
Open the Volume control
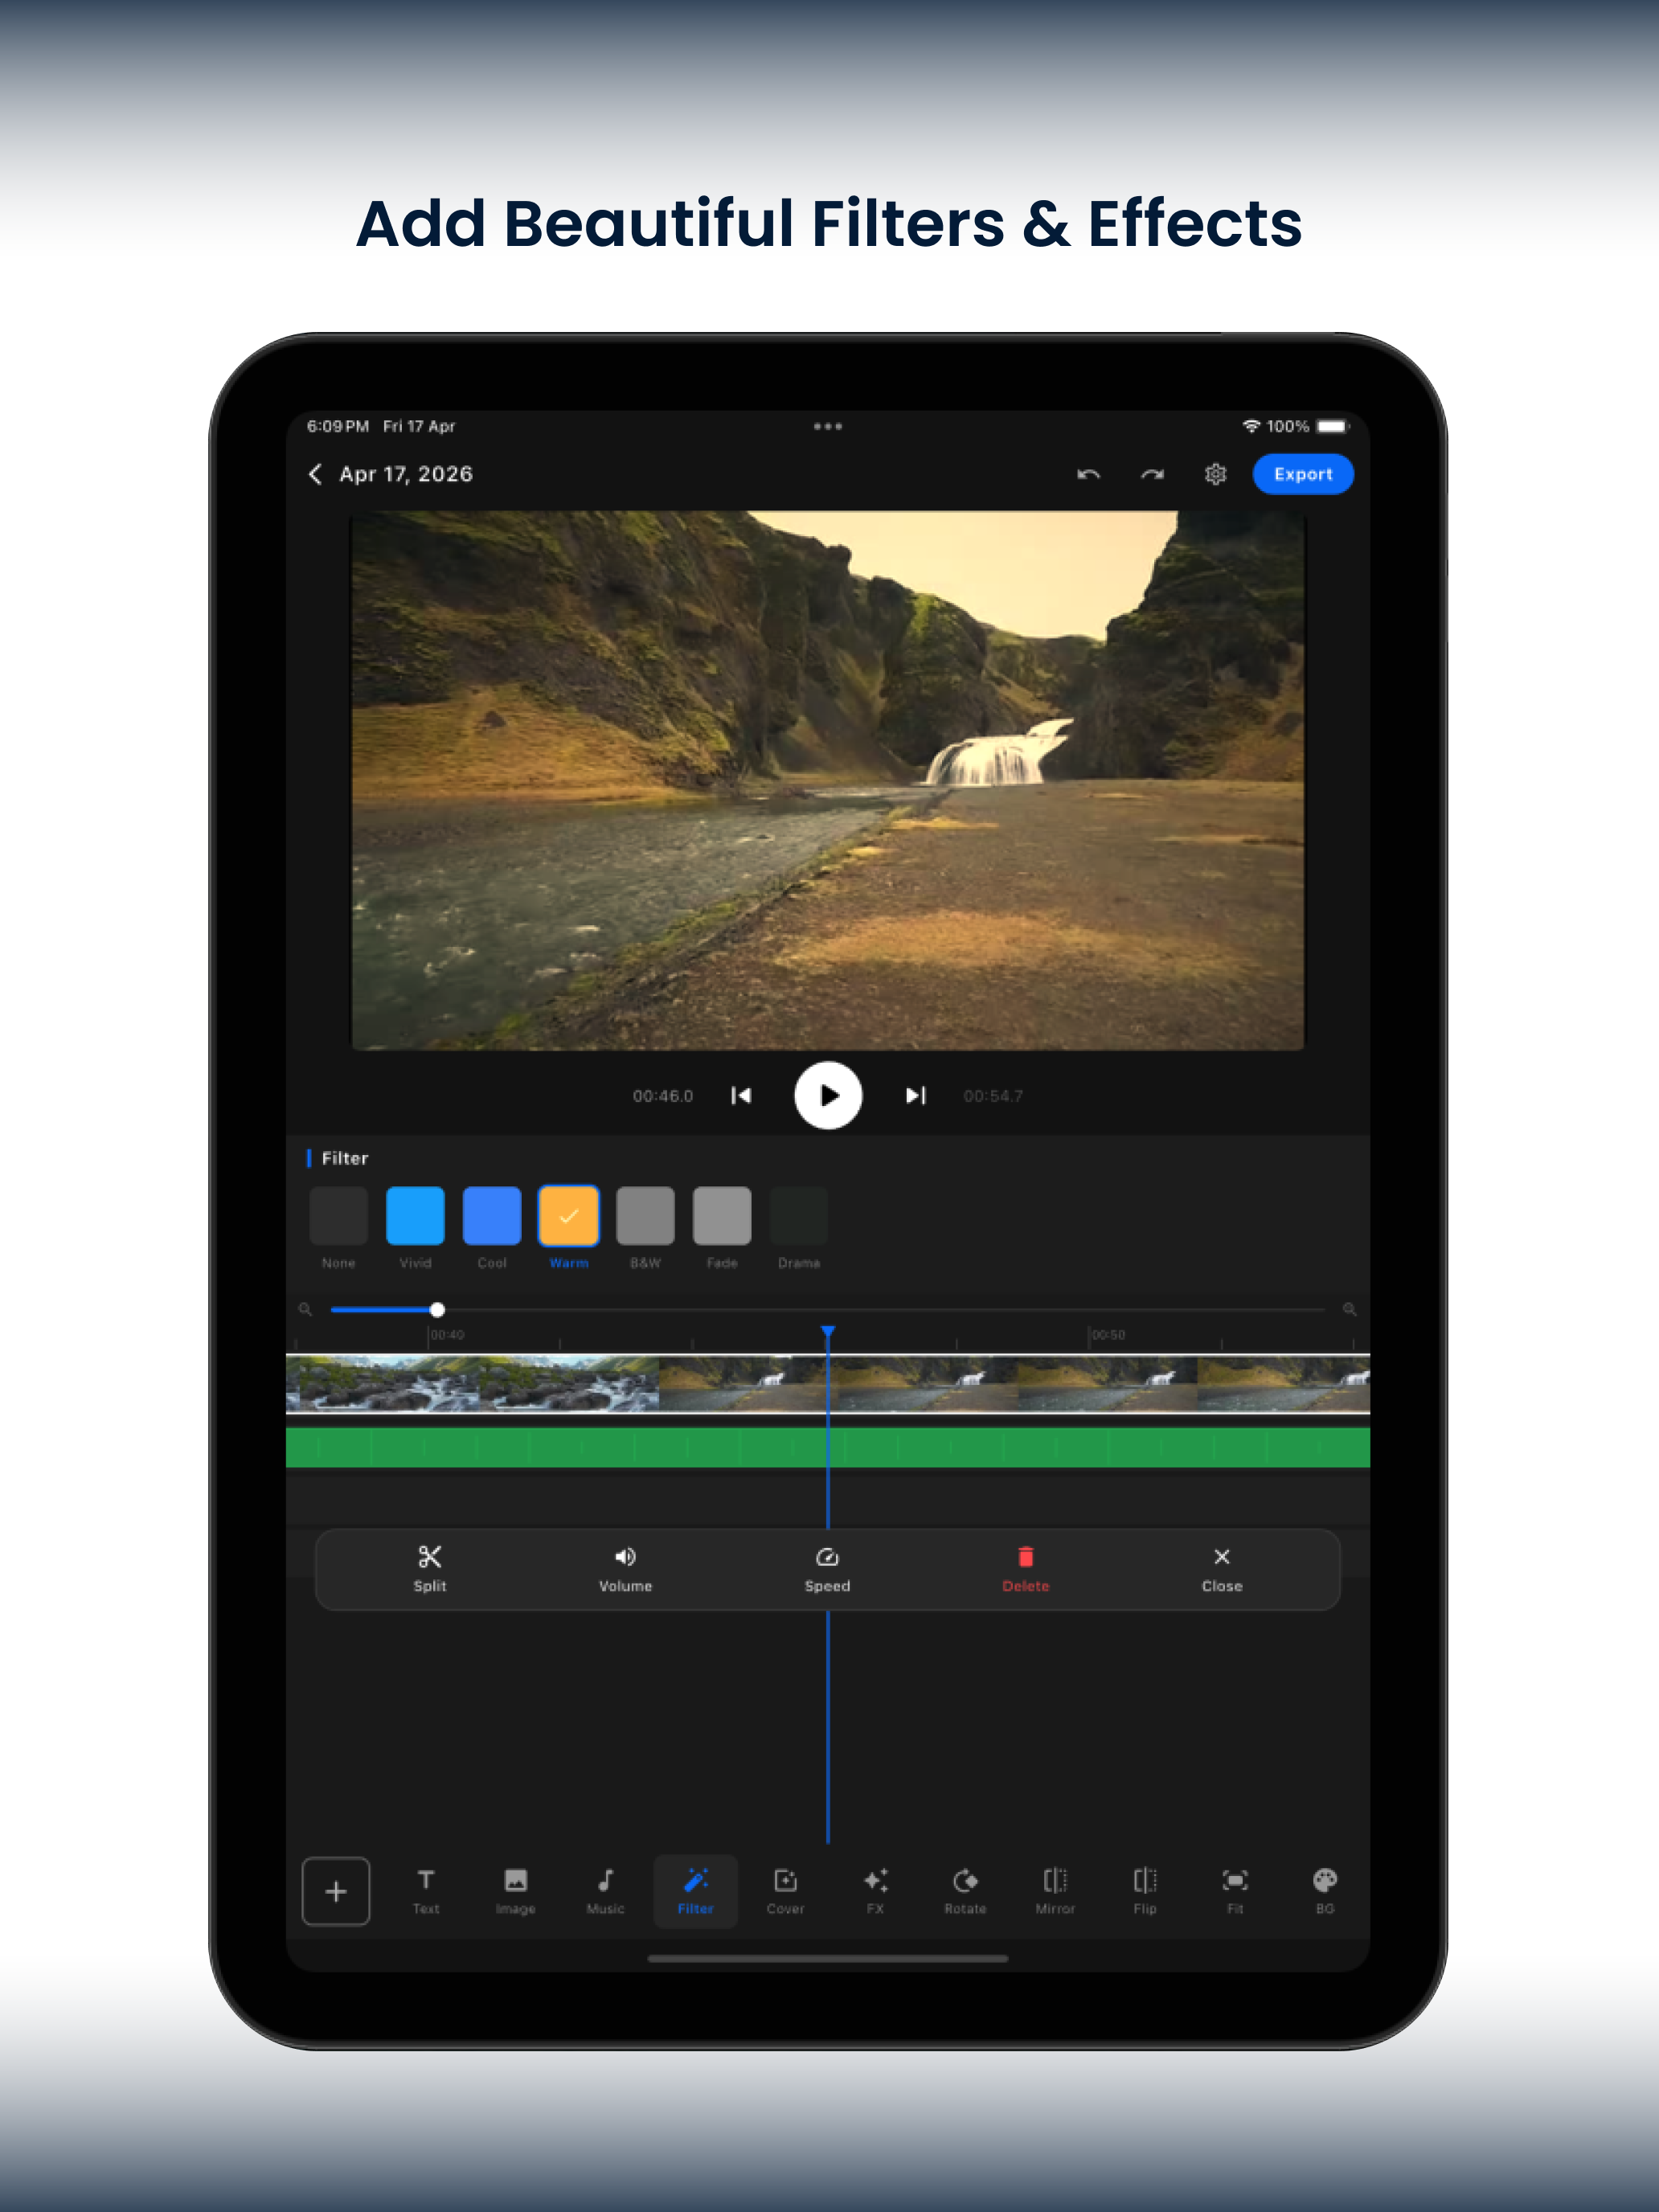625,1568
